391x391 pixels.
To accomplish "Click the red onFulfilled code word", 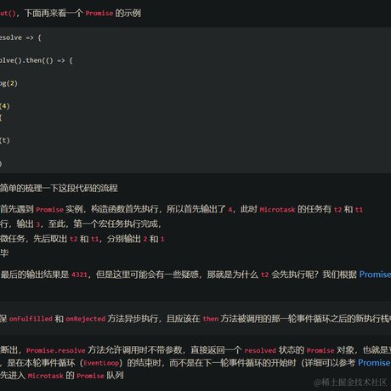I will click(x=31, y=319).
